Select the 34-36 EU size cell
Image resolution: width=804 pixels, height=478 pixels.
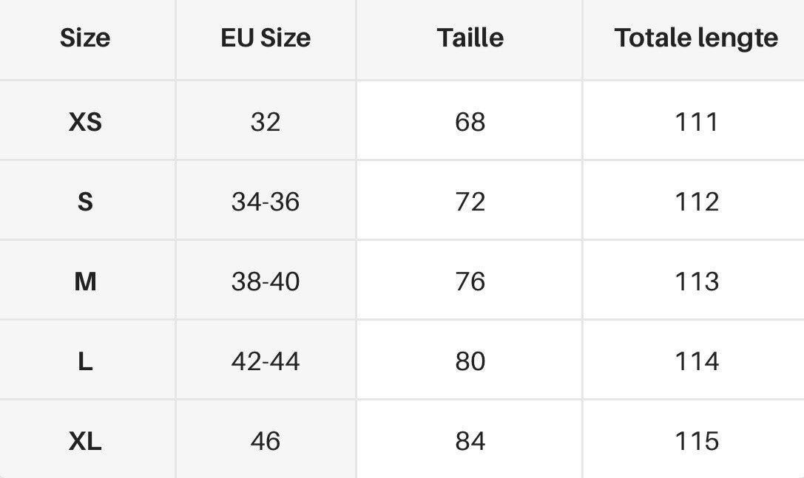(x=266, y=202)
